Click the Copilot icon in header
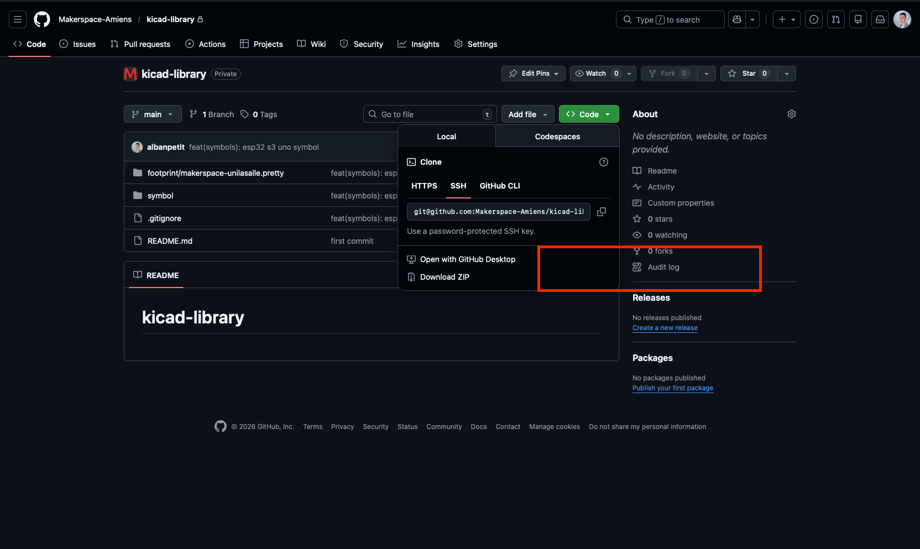920x549 pixels. coord(737,19)
